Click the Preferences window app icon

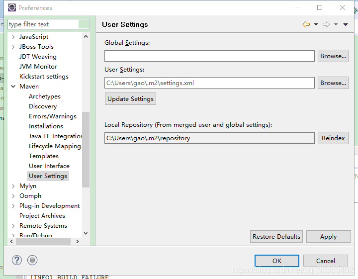(x=12, y=7)
